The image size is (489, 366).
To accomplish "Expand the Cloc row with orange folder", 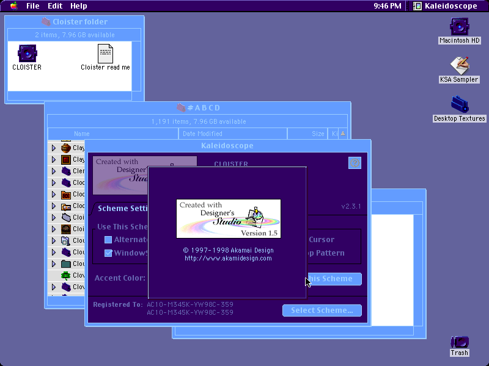I will 54,194.
